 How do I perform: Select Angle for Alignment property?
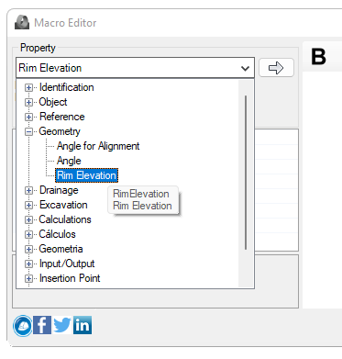pyautogui.click(x=98, y=146)
